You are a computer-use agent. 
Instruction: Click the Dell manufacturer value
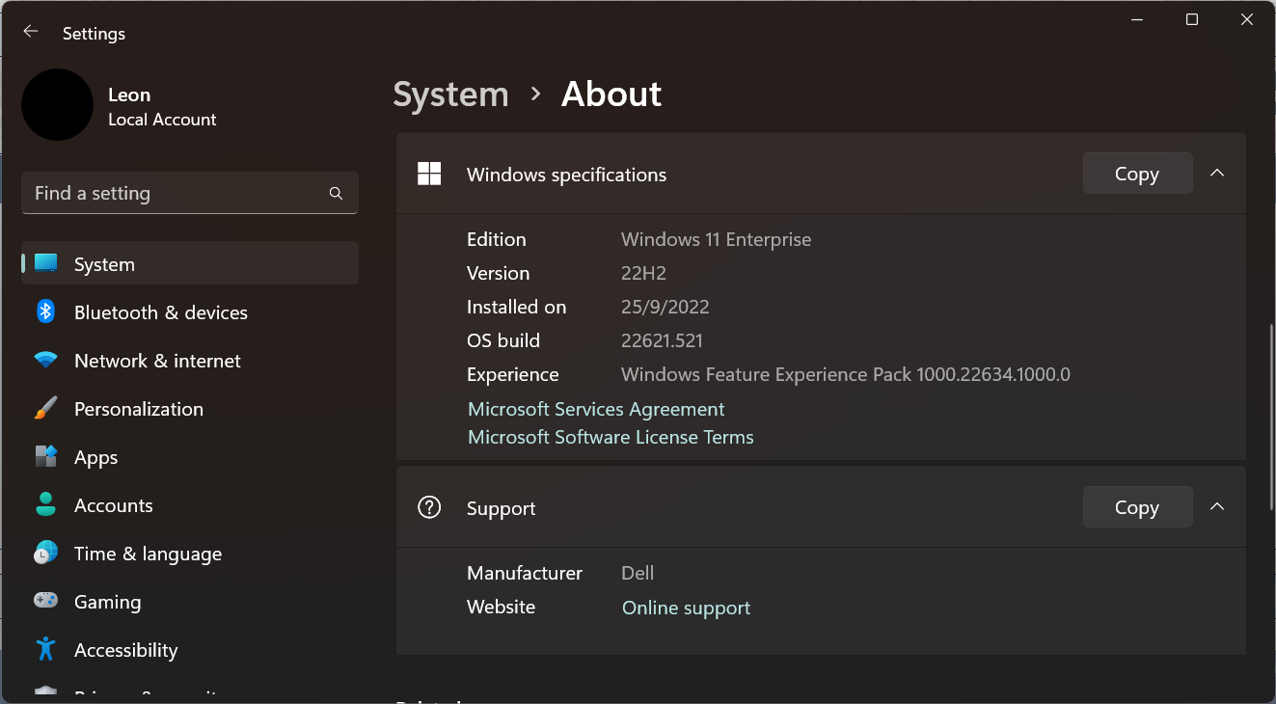(638, 573)
